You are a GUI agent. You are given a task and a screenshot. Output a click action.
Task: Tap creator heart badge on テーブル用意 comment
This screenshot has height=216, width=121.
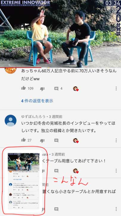coord(76,171)
